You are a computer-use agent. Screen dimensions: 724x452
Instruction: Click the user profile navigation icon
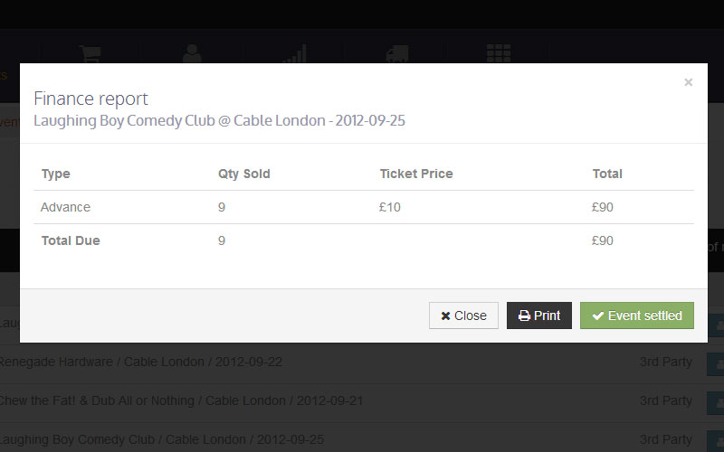pos(192,53)
